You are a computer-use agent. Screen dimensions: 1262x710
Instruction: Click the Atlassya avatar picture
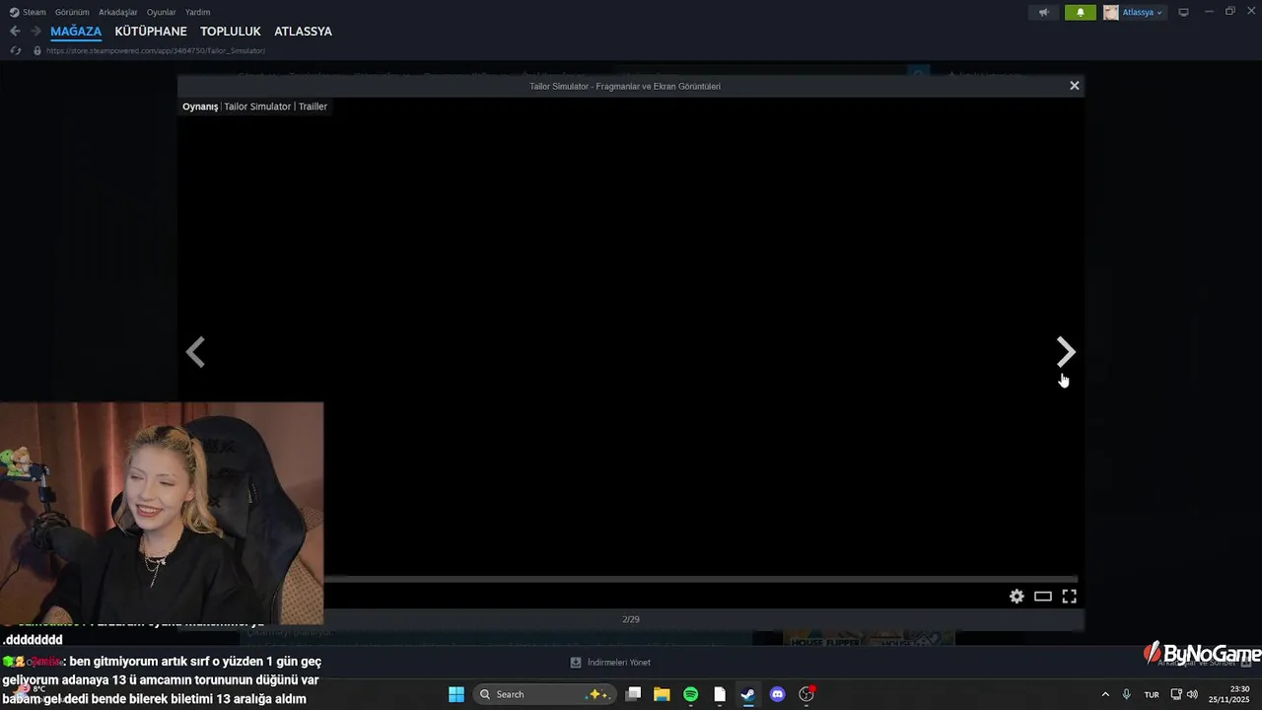(x=1111, y=12)
